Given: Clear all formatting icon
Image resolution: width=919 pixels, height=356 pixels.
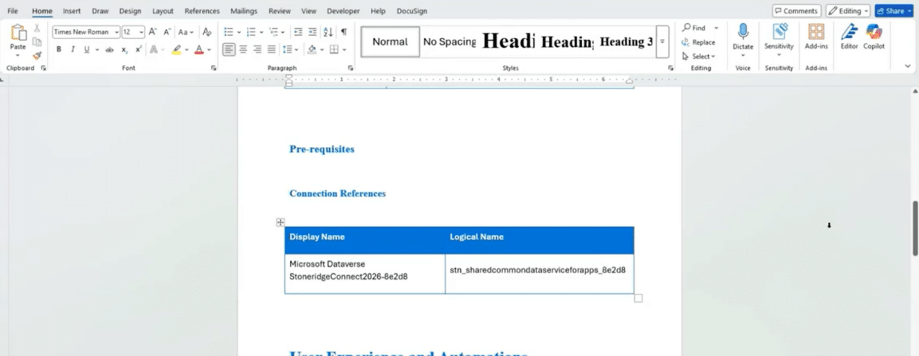Looking at the screenshot, I should pyautogui.click(x=207, y=31).
